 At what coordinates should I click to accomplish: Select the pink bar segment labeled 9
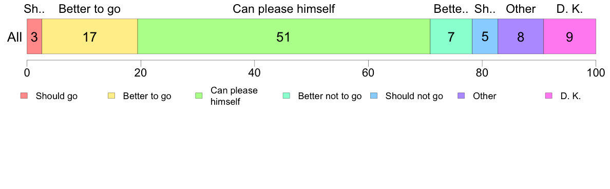pyautogui.click(x=569, y=36)
